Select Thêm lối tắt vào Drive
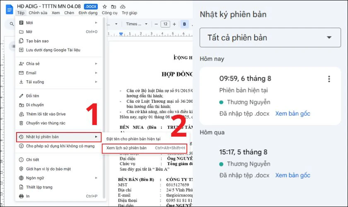This screenshot has width=348, height=207. click(58, 114)
